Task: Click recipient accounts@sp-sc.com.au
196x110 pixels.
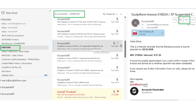Action: coord(158,24)
